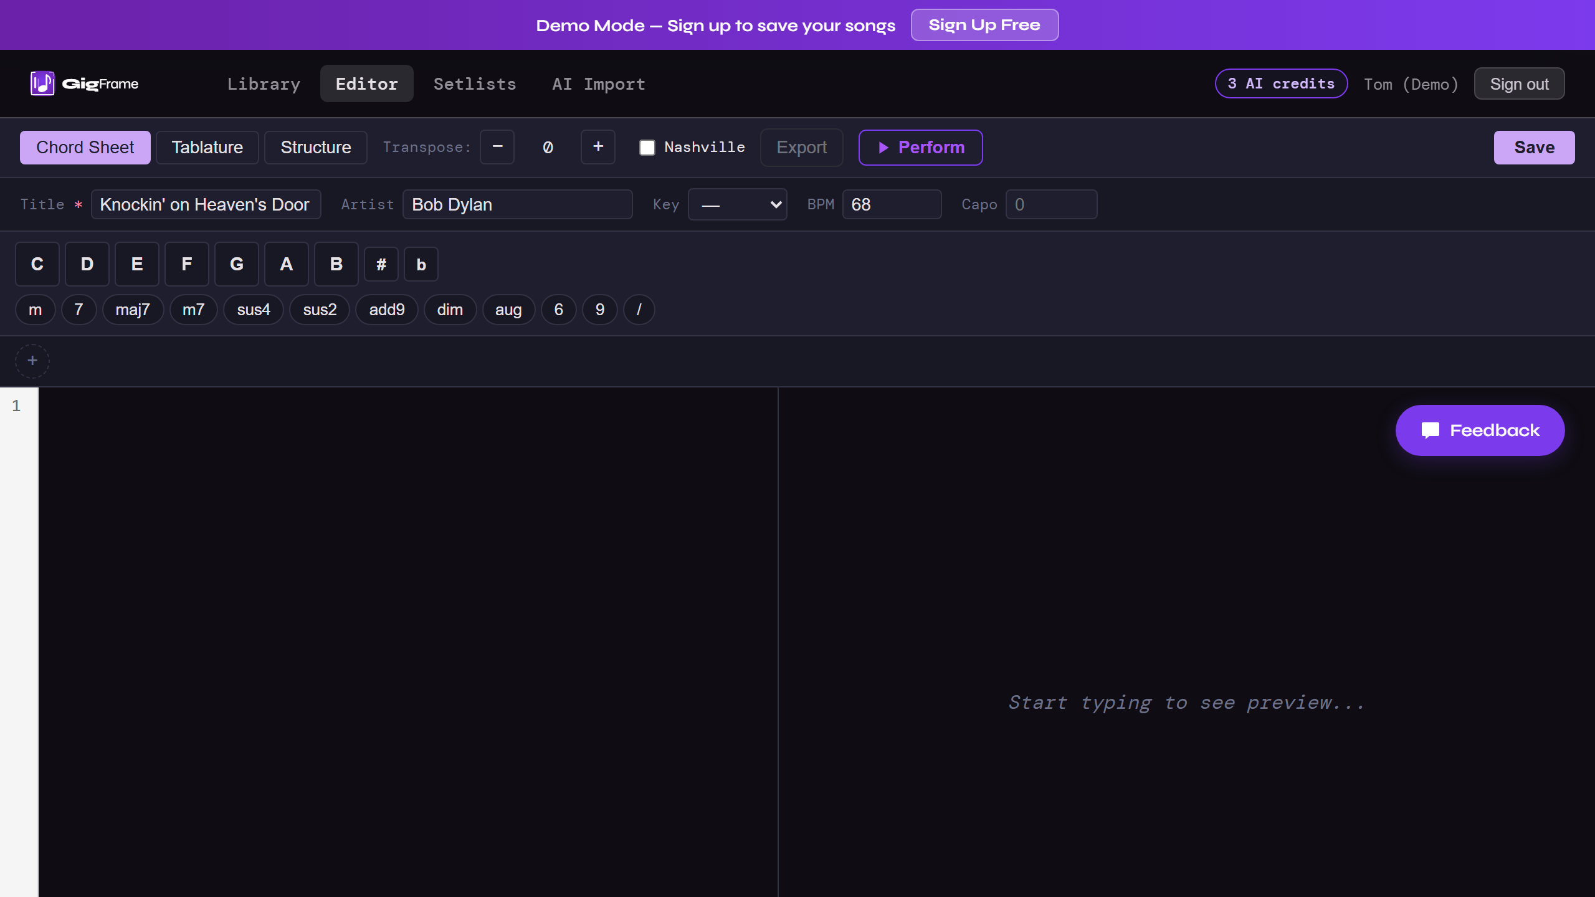Insert the sharp (#) accidental
This screenshot has width=1595, height=897.
pos(381,264)
